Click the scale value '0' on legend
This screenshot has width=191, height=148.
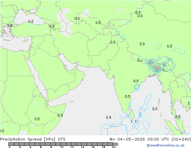10,147
